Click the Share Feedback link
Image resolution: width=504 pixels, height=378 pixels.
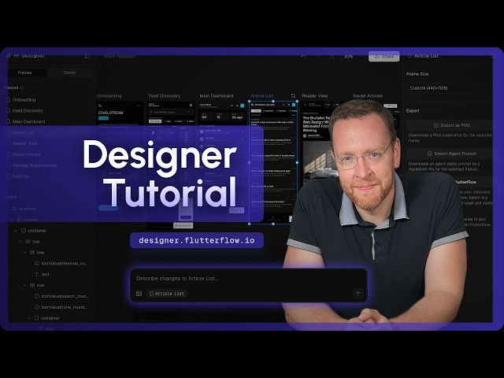[x=119, y=56]
